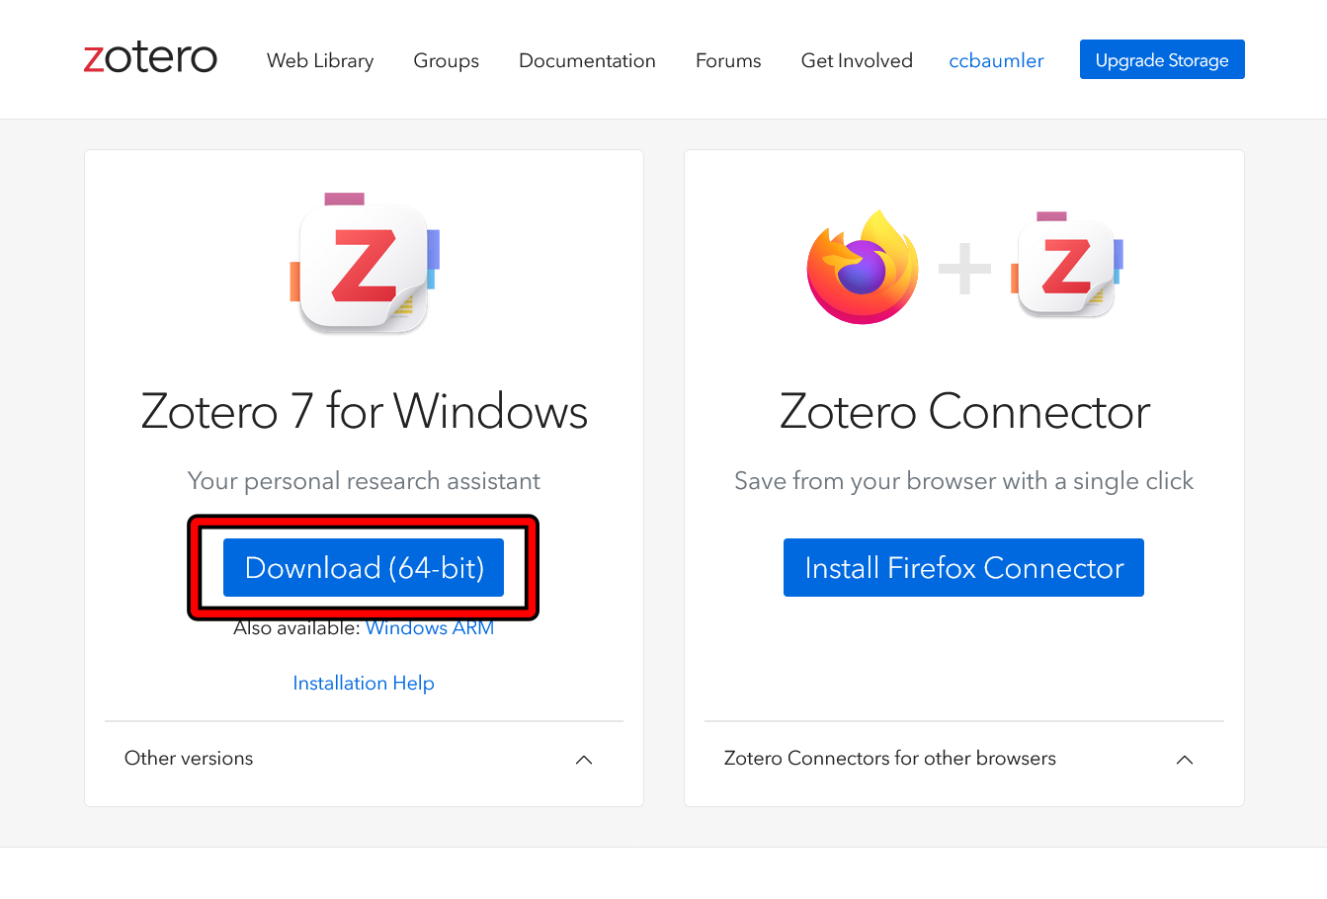
Task: Click the plus sign between the logos
Action: pyautogui.click(x=964, y=268)
